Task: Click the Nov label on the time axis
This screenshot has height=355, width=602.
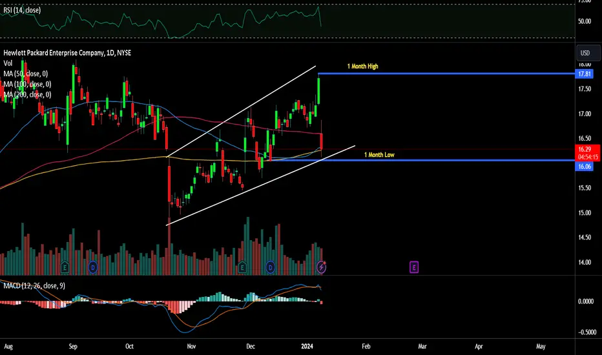Action: 191,347
